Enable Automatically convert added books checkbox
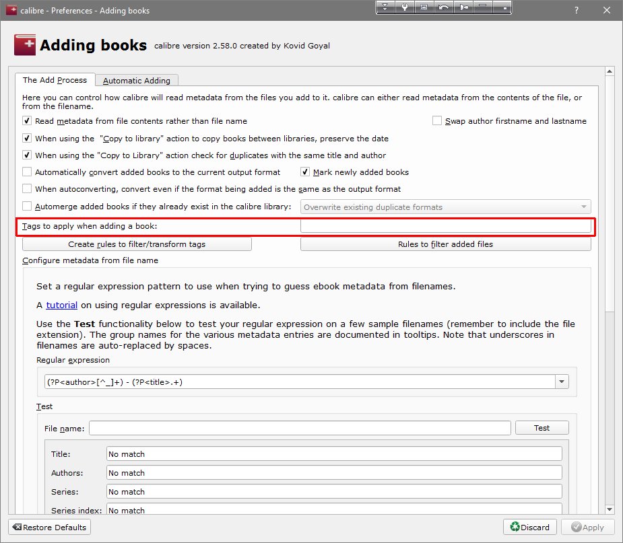Screen dimensions: 623x543 [27, 172]
